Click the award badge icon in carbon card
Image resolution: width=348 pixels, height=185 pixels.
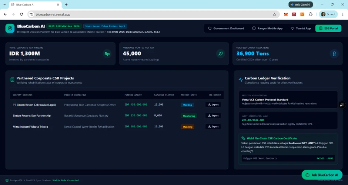[334, 54]
